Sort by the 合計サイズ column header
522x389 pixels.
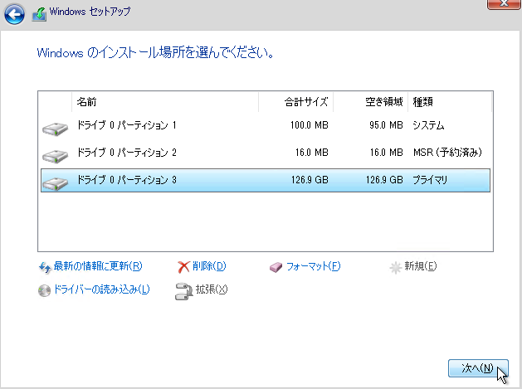coord(296,102)
